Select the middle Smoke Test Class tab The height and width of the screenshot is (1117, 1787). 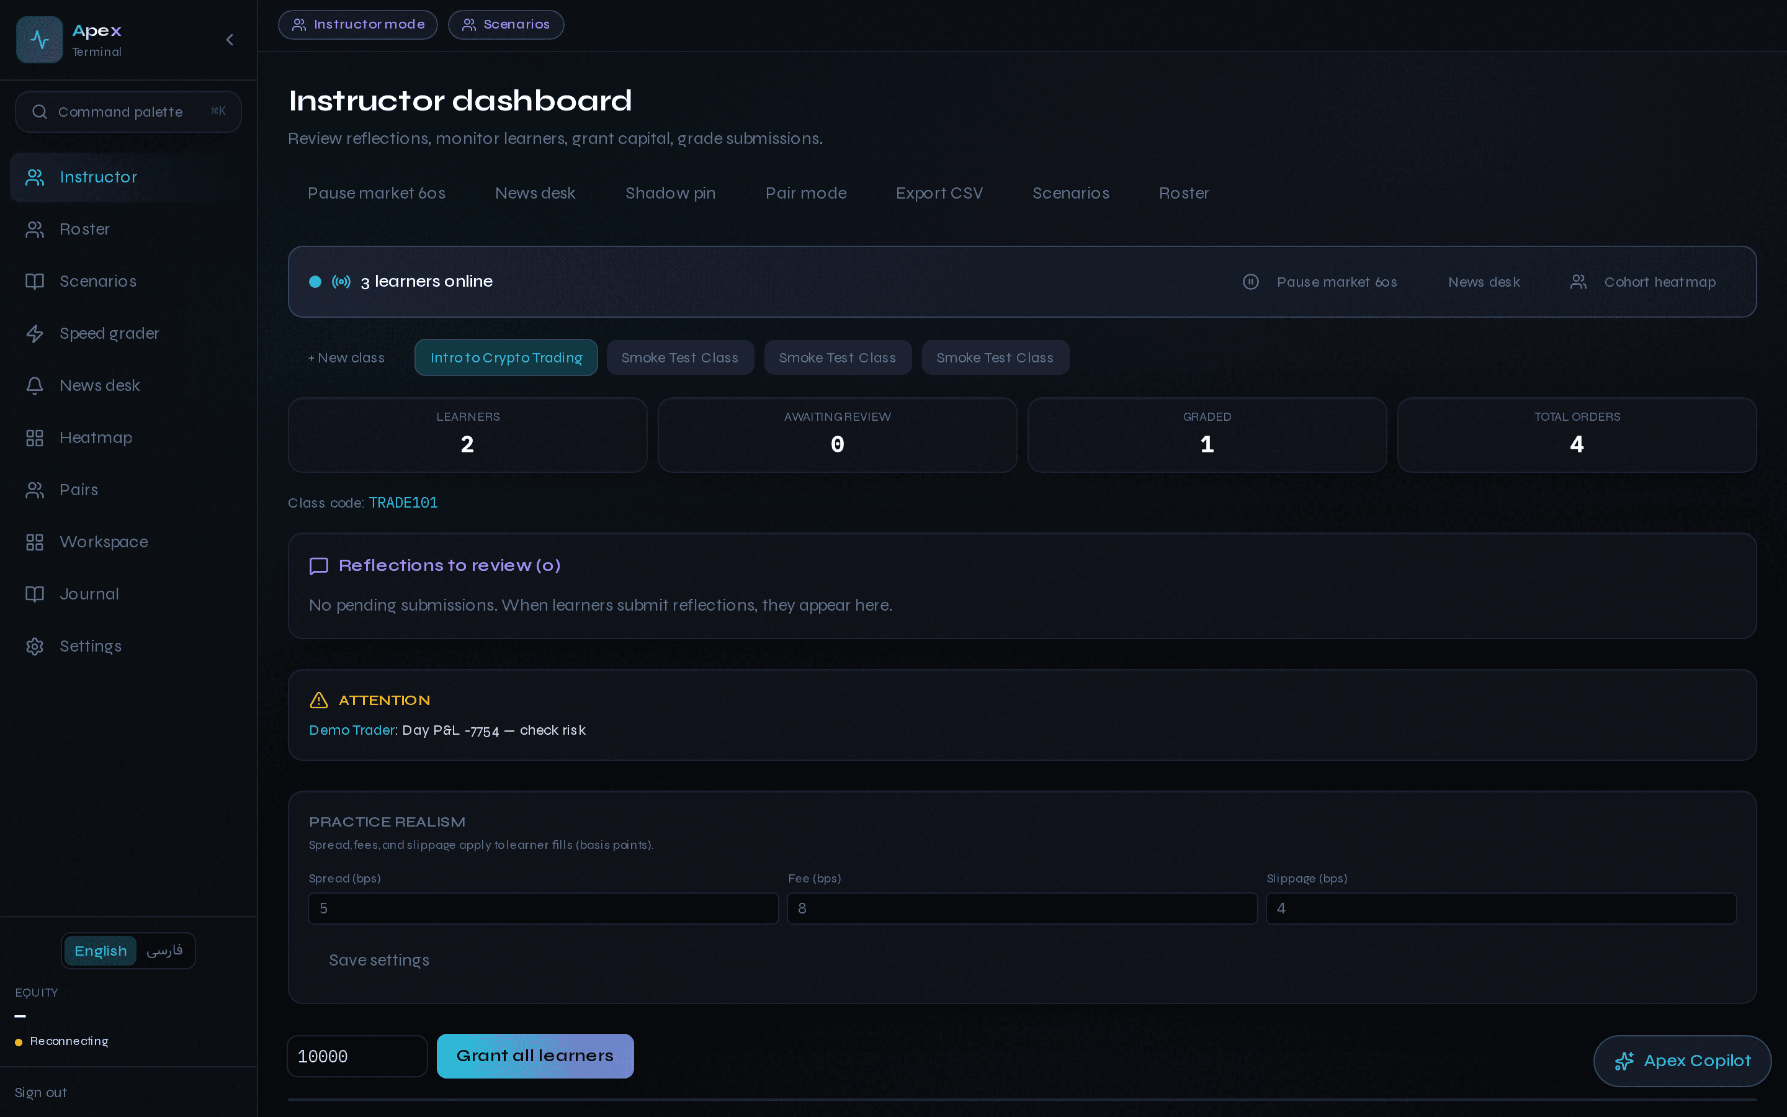click(x=838, y=357)
